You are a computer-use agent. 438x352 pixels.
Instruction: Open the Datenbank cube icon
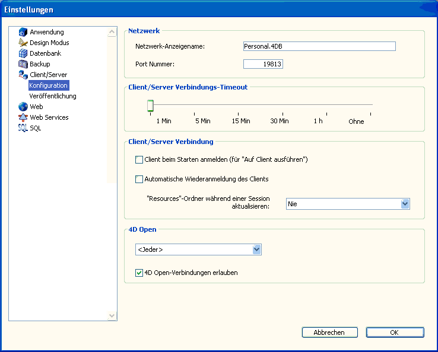coord(23,53)
